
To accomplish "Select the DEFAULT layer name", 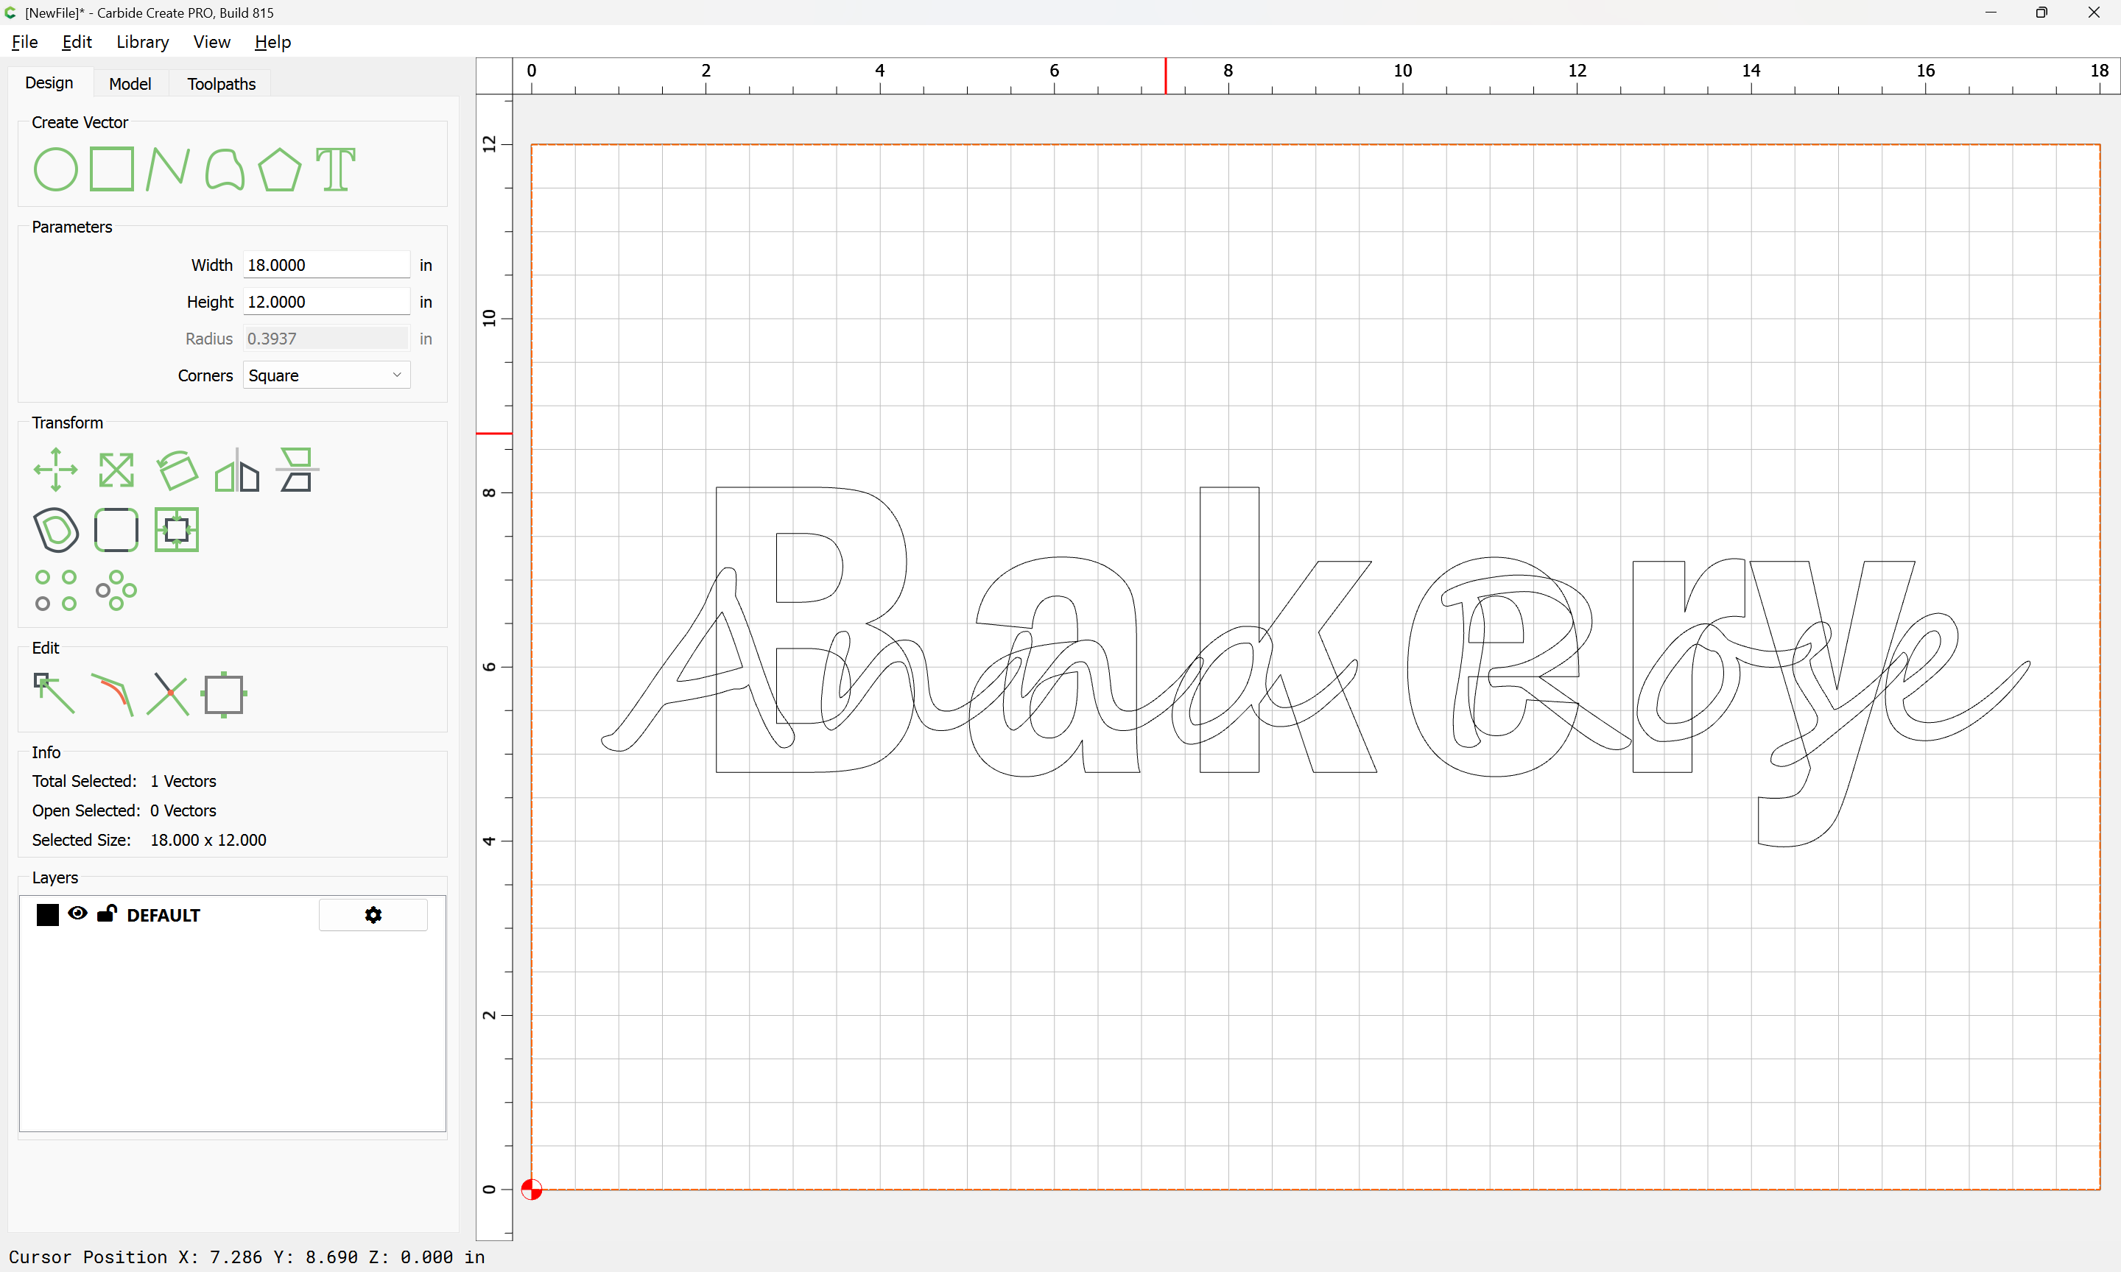I will click(x=163, y=916).
